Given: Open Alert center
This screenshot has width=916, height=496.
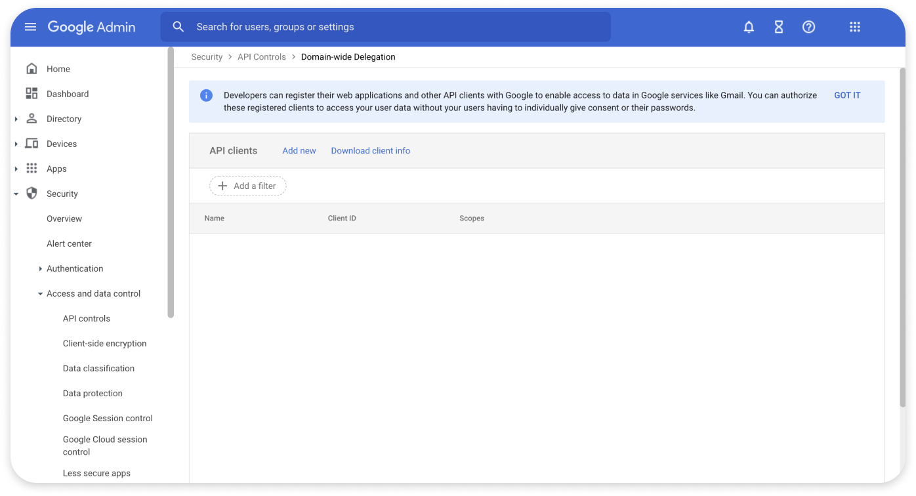Looking at the screenshot, I should (69, 243).
